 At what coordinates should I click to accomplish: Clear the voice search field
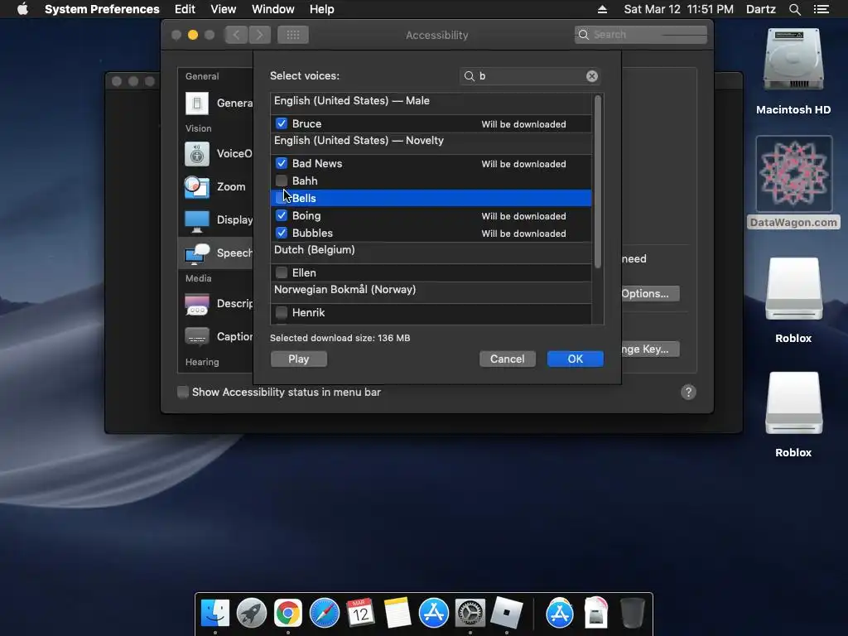(x=592, y=76)
